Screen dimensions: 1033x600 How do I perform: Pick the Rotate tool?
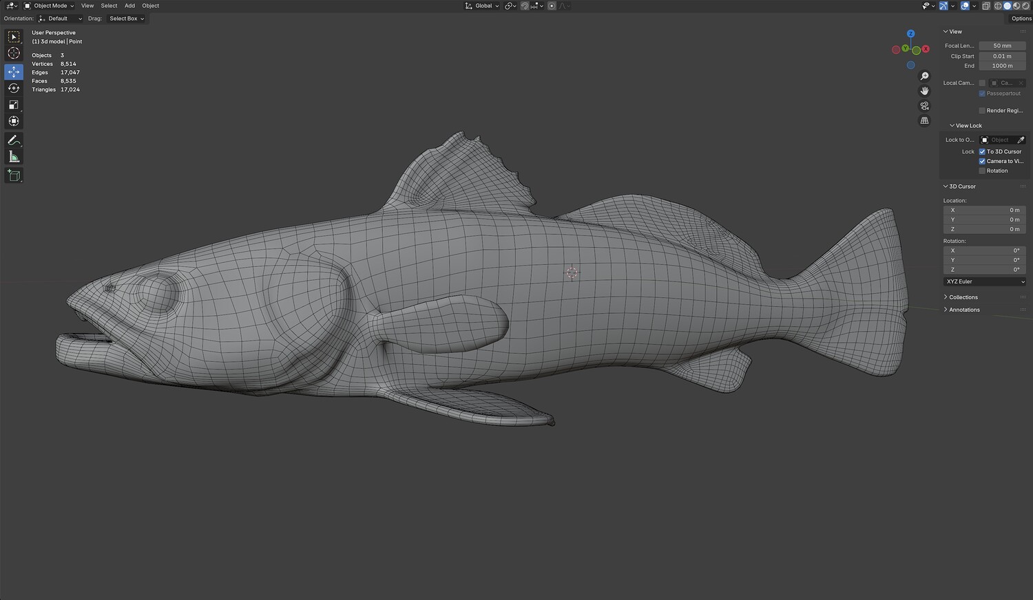click(x=14, y=88)
